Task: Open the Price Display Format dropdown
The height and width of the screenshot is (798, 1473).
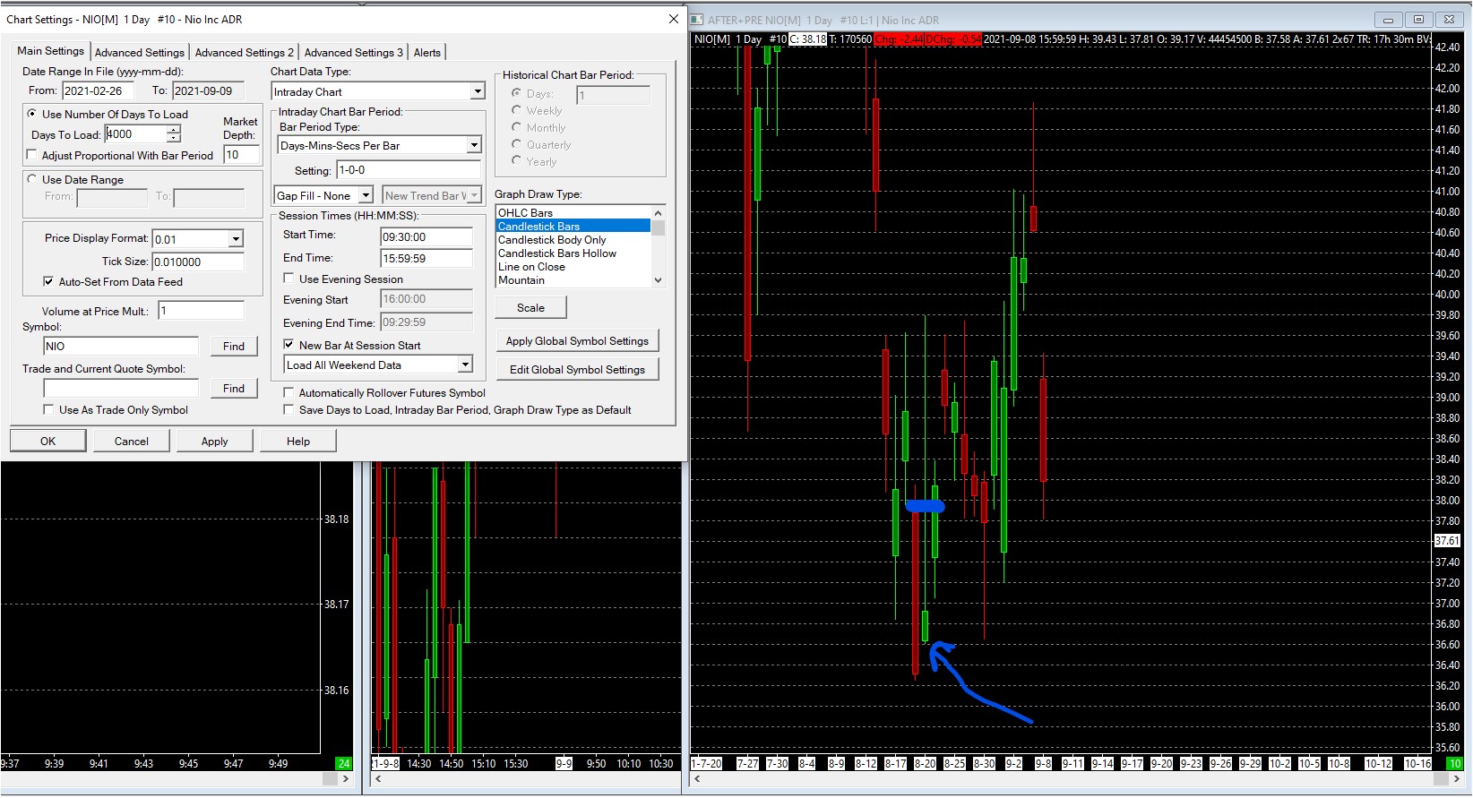Action: pos(236,239)
